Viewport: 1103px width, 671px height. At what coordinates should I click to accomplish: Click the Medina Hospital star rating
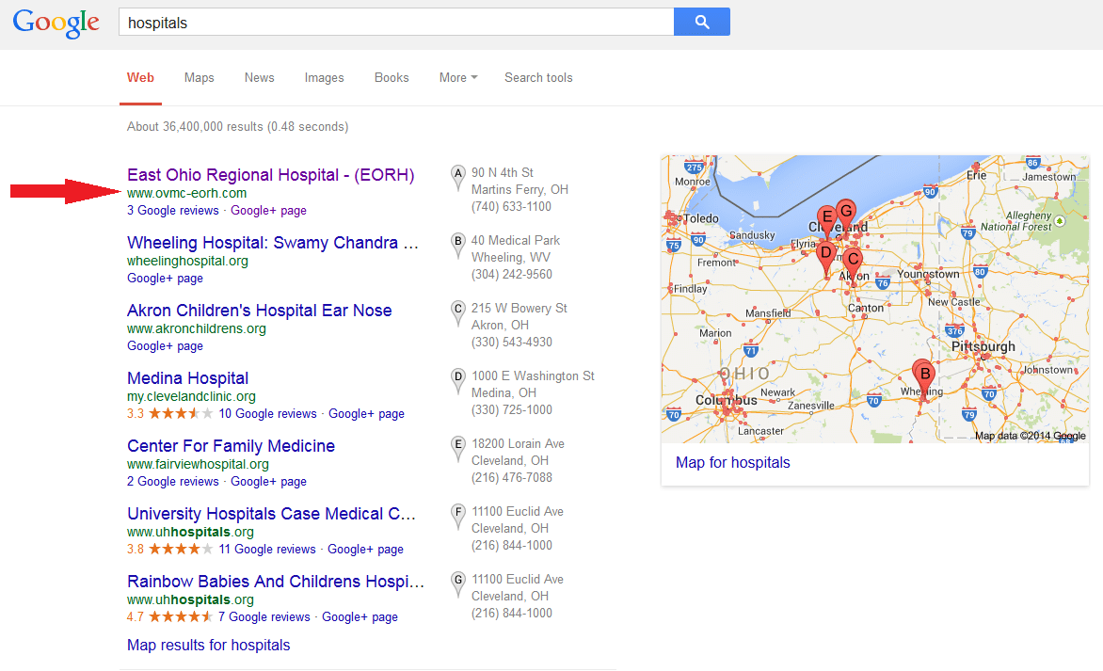pos(181,413)
